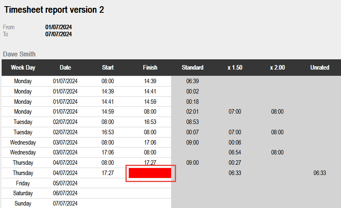Select the From date 01/07/2024 value
Viewport: 341px width, 208px height.
pos(58,27)
